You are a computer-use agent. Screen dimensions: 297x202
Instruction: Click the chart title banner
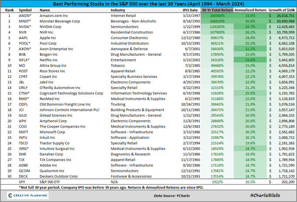point(148,4)
